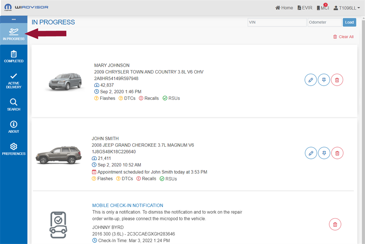365x244 pixels.
Task: Click Clear All link
Action: tap(344, 37)
